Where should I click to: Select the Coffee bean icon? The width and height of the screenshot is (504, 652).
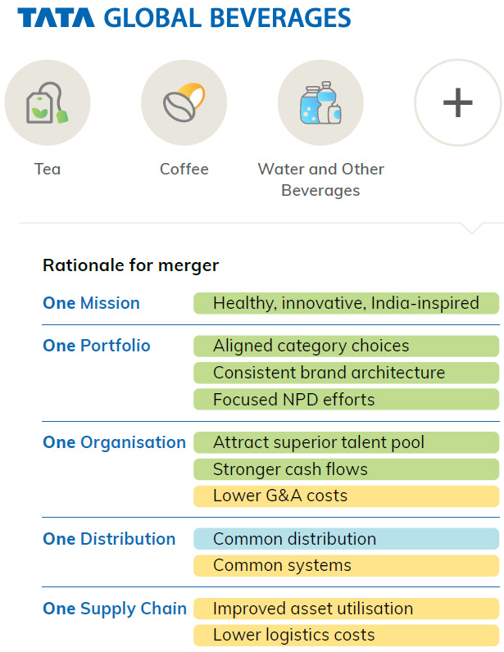click(184, 102)
